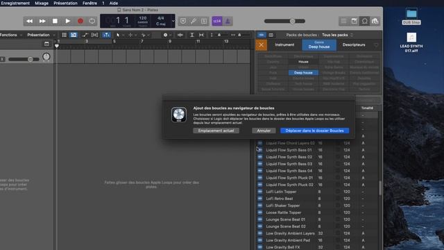Image resolution: width=444 pixels, height=250 pixels.
Task: Switch to the grid view icon
Action: [x=65, y=35]
